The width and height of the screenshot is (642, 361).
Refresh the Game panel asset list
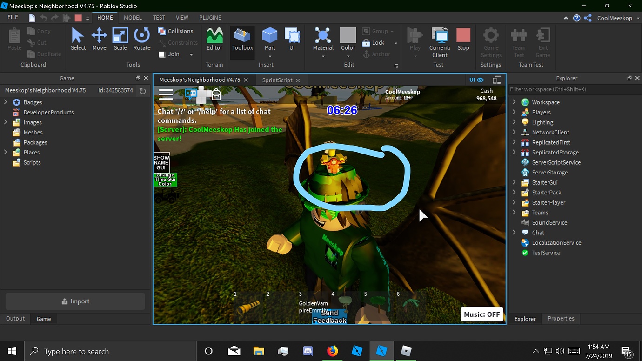[x=143, y=91]
